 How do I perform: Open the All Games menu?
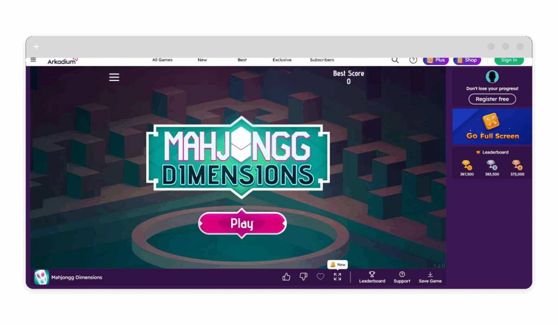coord(162,60)
